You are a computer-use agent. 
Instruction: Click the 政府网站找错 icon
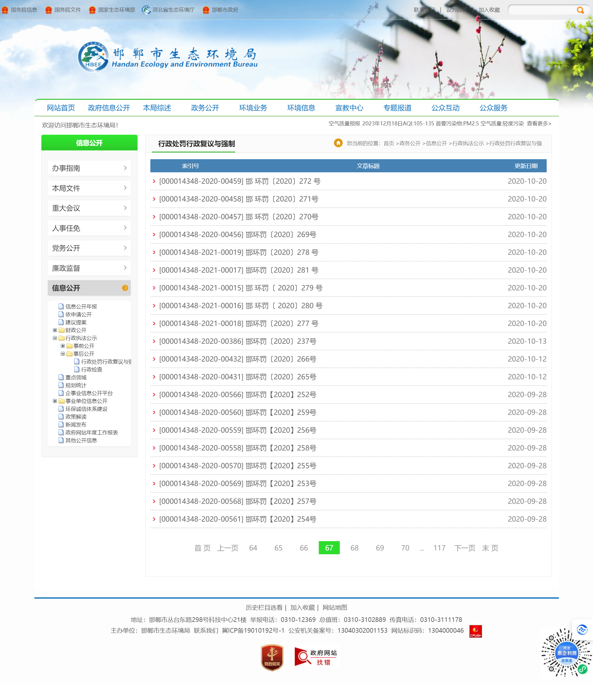coord(316,657)
